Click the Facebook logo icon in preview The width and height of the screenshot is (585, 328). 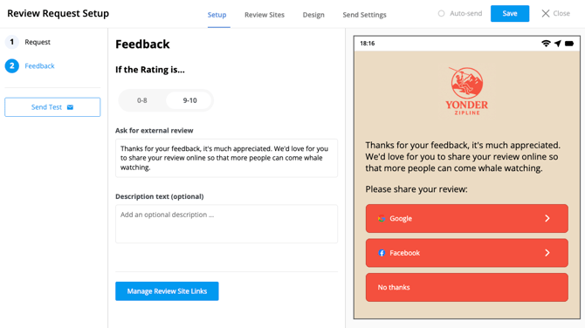(x=382, y=253)
